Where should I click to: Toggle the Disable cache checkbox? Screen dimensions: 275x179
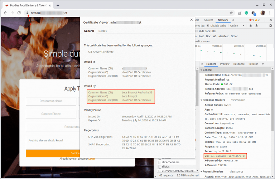208,25
